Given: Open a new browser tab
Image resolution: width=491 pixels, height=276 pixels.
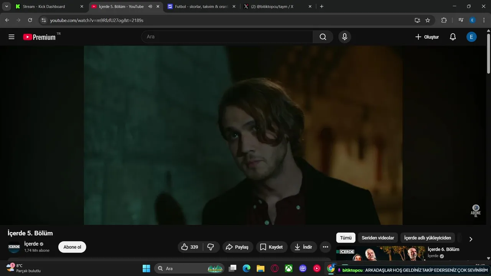Looking at the screenshot, I should pos(321,7).
